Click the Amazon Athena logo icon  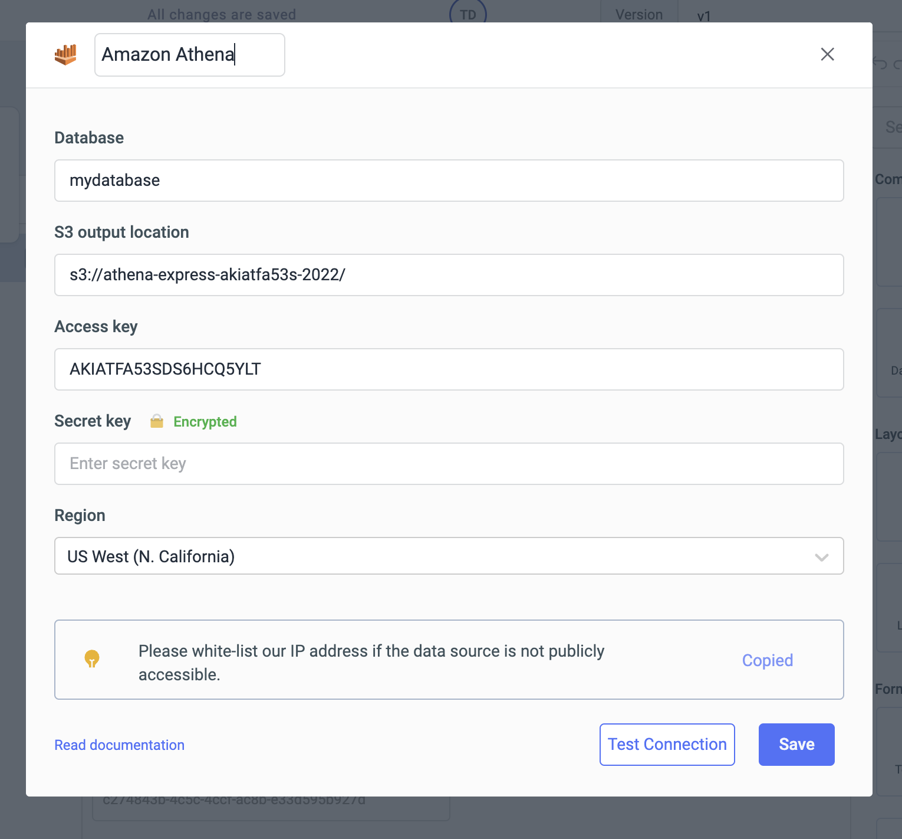65,55
